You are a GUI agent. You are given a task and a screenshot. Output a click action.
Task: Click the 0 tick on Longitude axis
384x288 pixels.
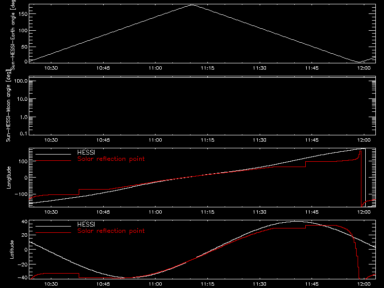tap(26, 178)
